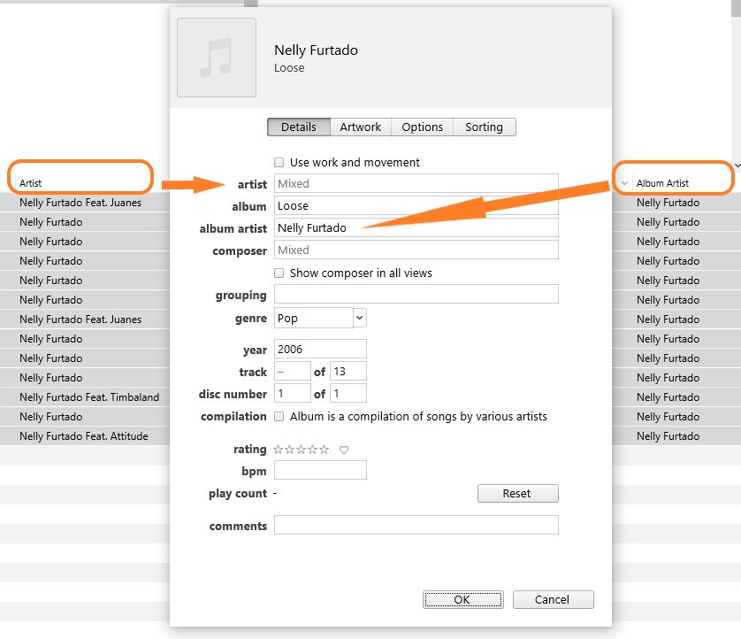741x639 pixels.
Task: Click the album artwork music note placeholder
Action: tap(215, 57)
